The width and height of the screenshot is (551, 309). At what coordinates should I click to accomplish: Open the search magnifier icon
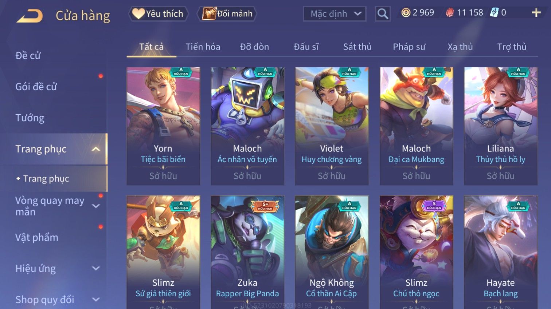[x=383, y=14]
